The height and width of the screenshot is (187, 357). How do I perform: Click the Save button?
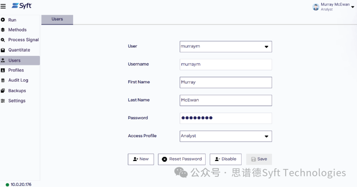coord(259,159)
